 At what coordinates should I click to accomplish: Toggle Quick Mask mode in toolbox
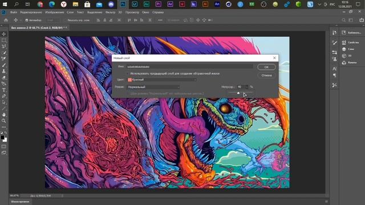pos(4,147)
